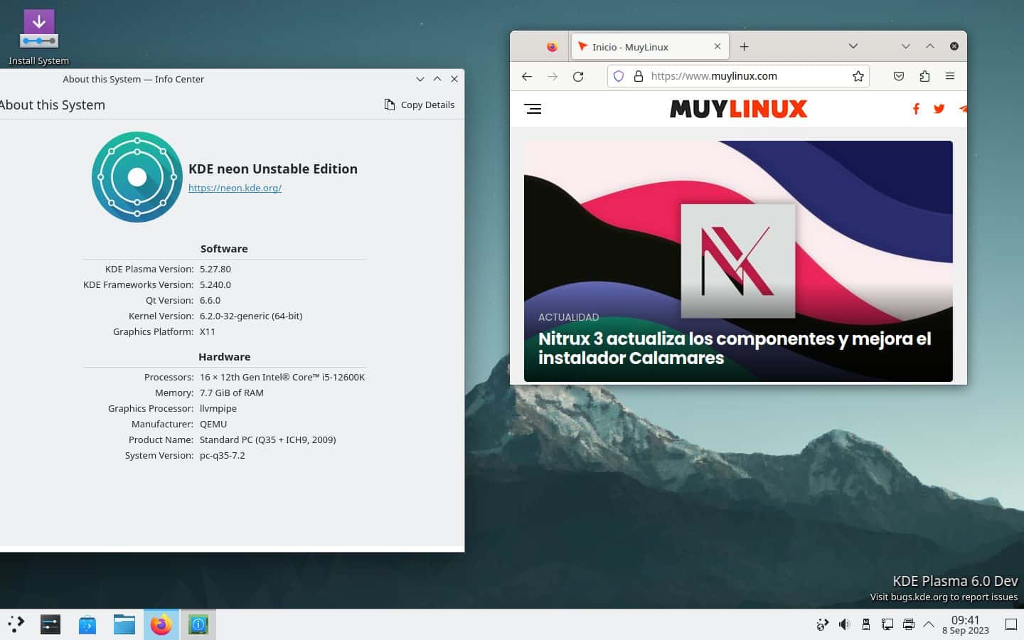Screen dimensions: 1024x640
Task: Click the processors entry i5-12600K
Action: click(282, 377)
